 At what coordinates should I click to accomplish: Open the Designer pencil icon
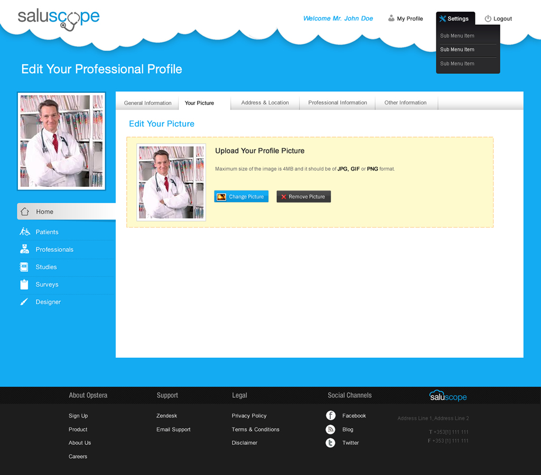[x=25, y=301]
